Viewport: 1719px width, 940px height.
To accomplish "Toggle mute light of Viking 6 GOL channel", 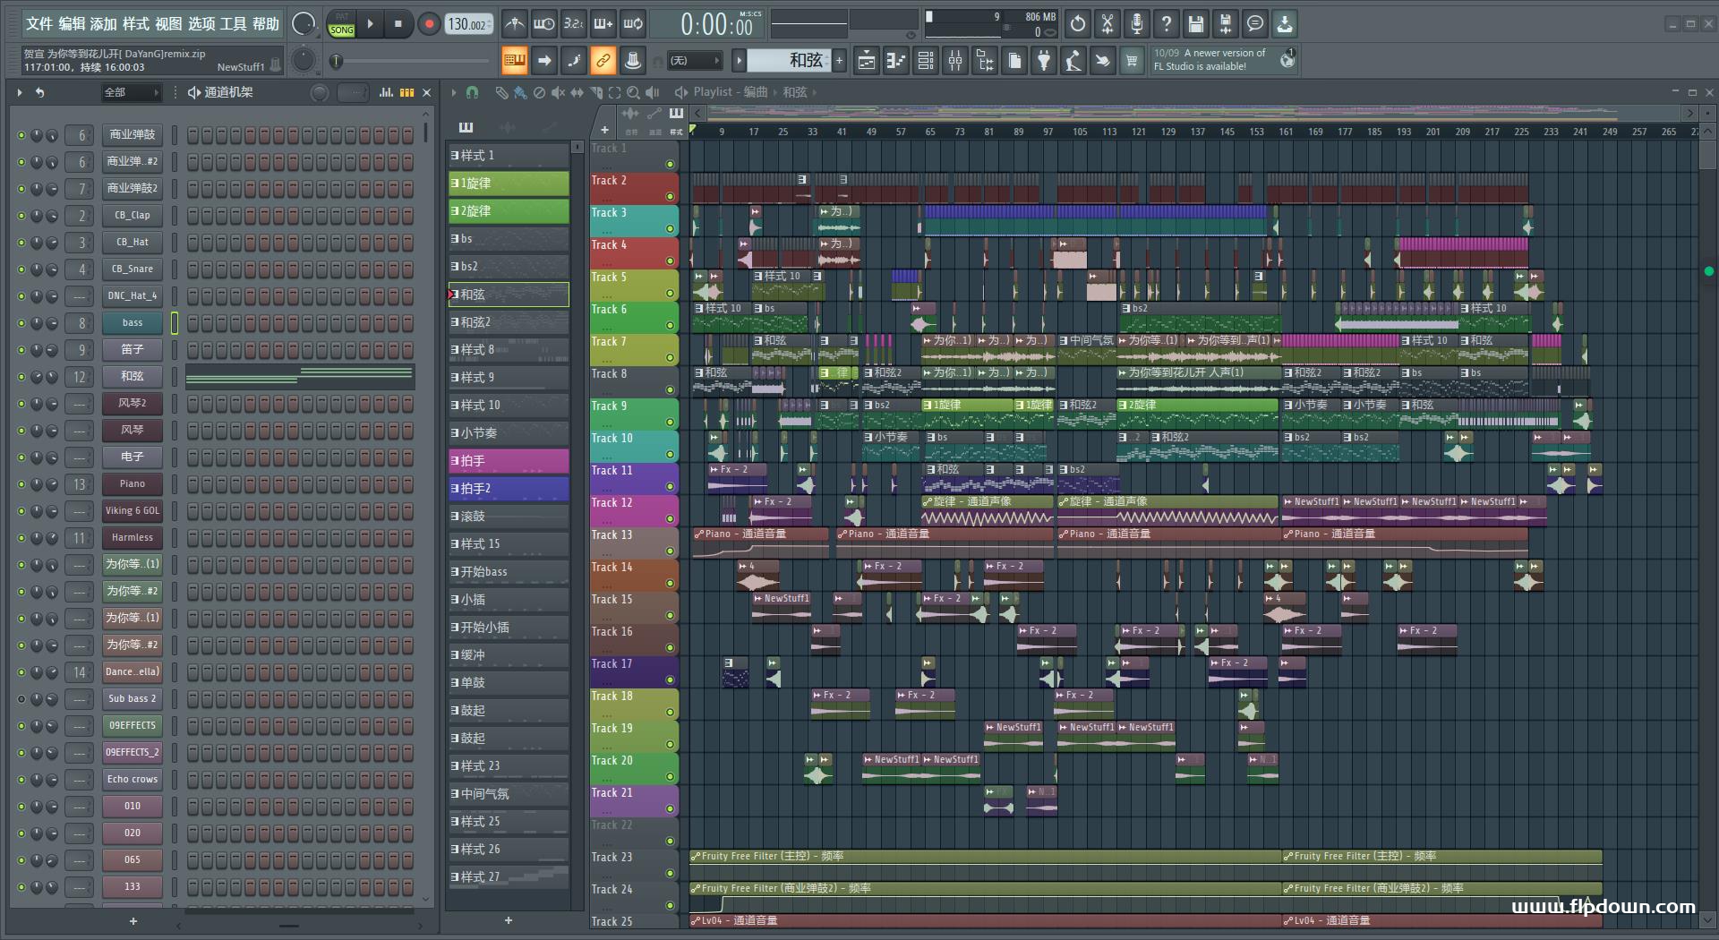I will tap(21, 511).
